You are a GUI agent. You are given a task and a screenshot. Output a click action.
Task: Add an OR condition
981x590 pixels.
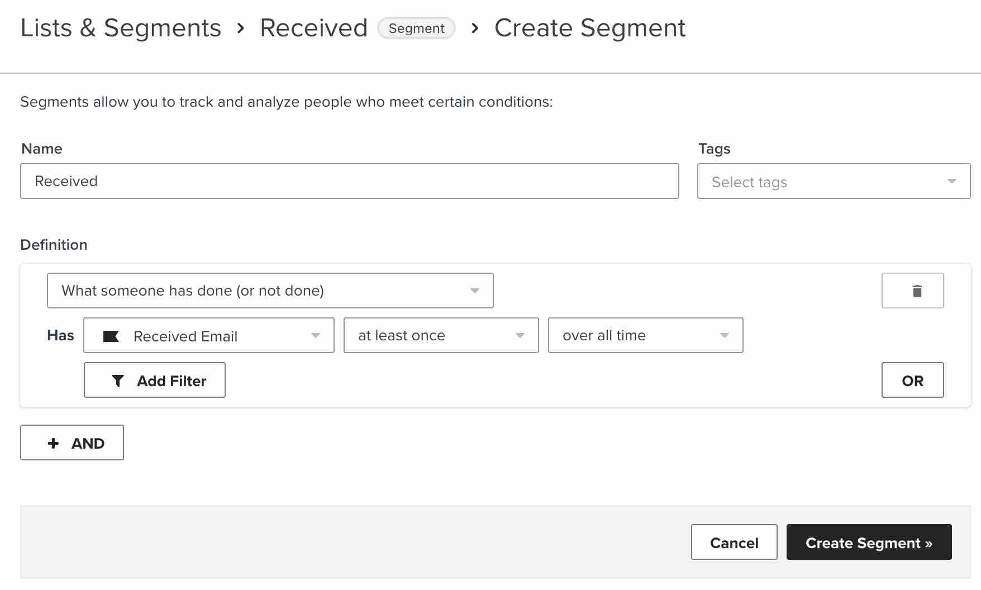(x=912, y=380)
